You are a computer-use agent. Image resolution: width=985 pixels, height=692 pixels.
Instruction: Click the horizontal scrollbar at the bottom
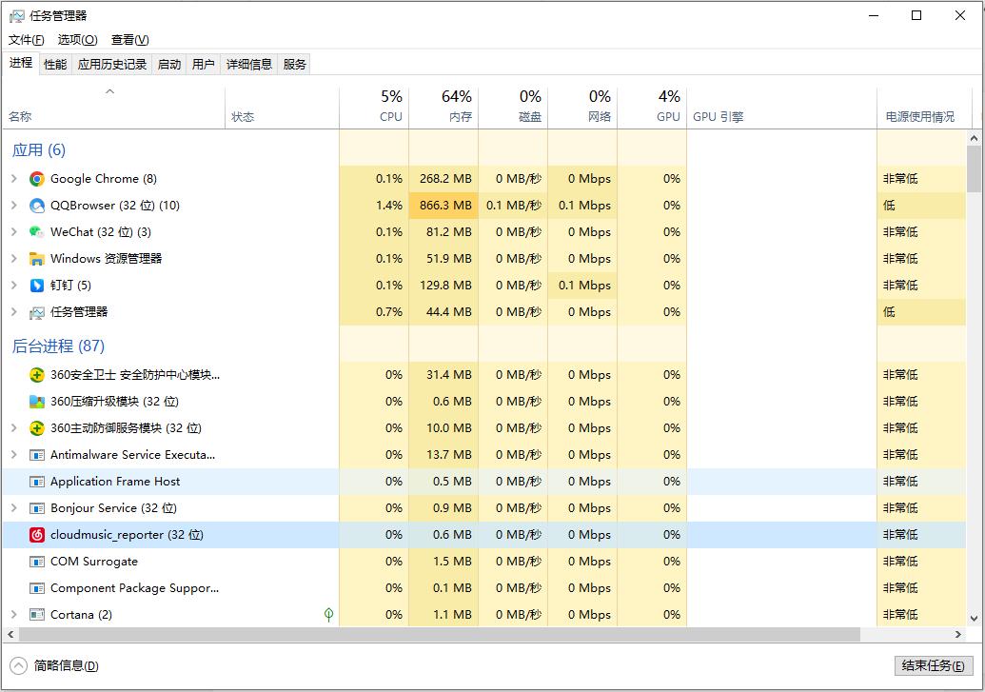coord(438,634)
